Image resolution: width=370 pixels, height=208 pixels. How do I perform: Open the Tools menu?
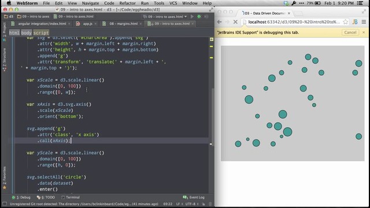[x=159, y=3]
